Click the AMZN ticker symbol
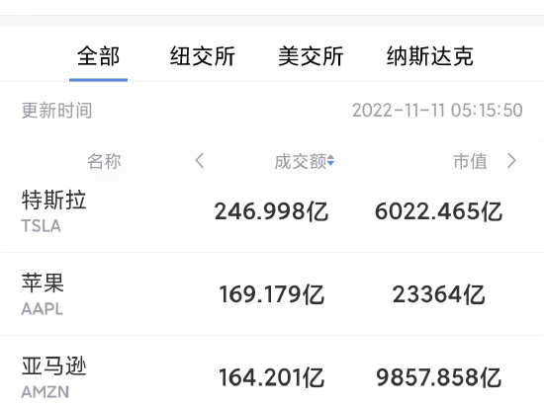This screenshot has width=544, height=407. click(45, 392)
